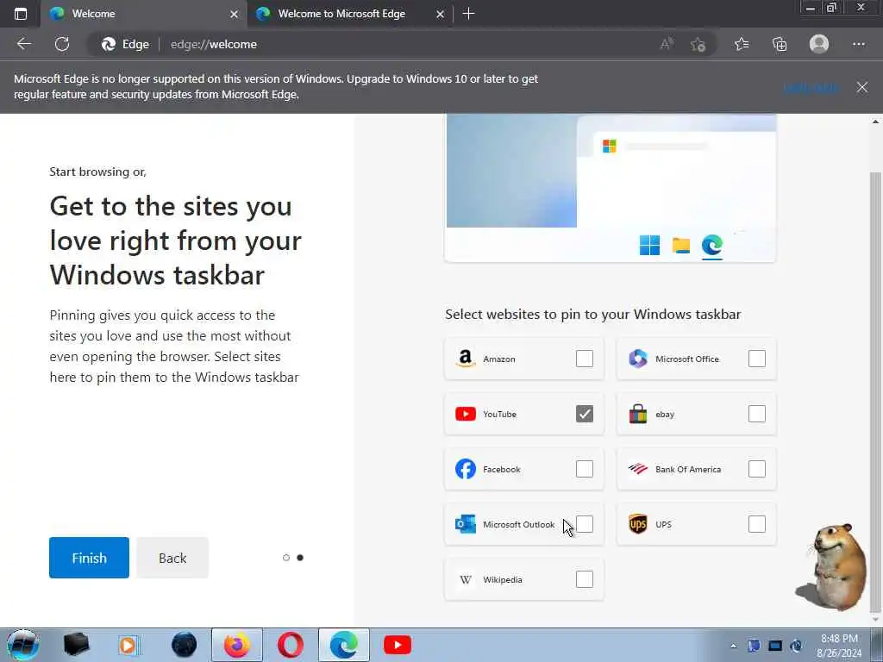Click the UPS shield logo icon
Screen dimensions: 883x662
tap(637, 524)
